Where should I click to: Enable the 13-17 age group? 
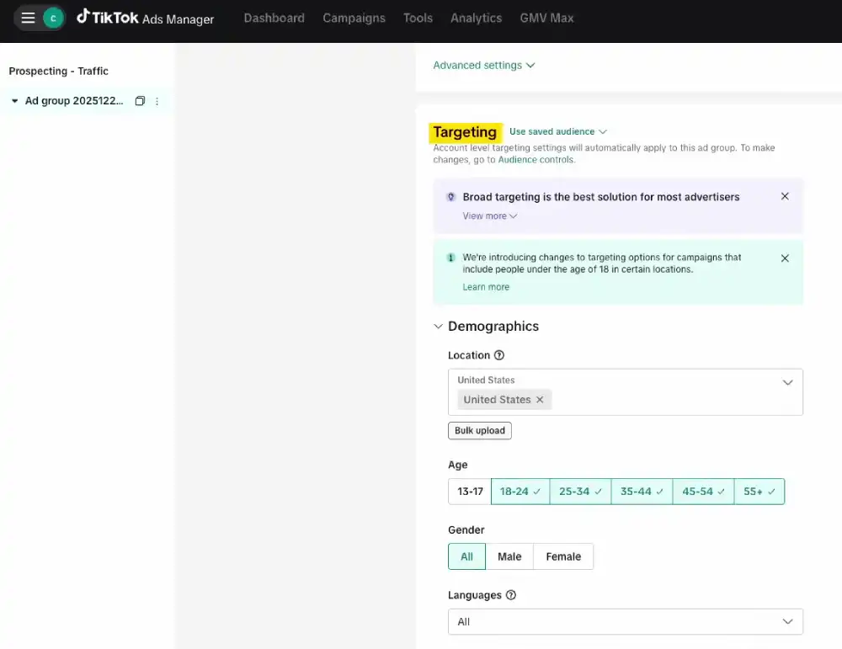468,491
